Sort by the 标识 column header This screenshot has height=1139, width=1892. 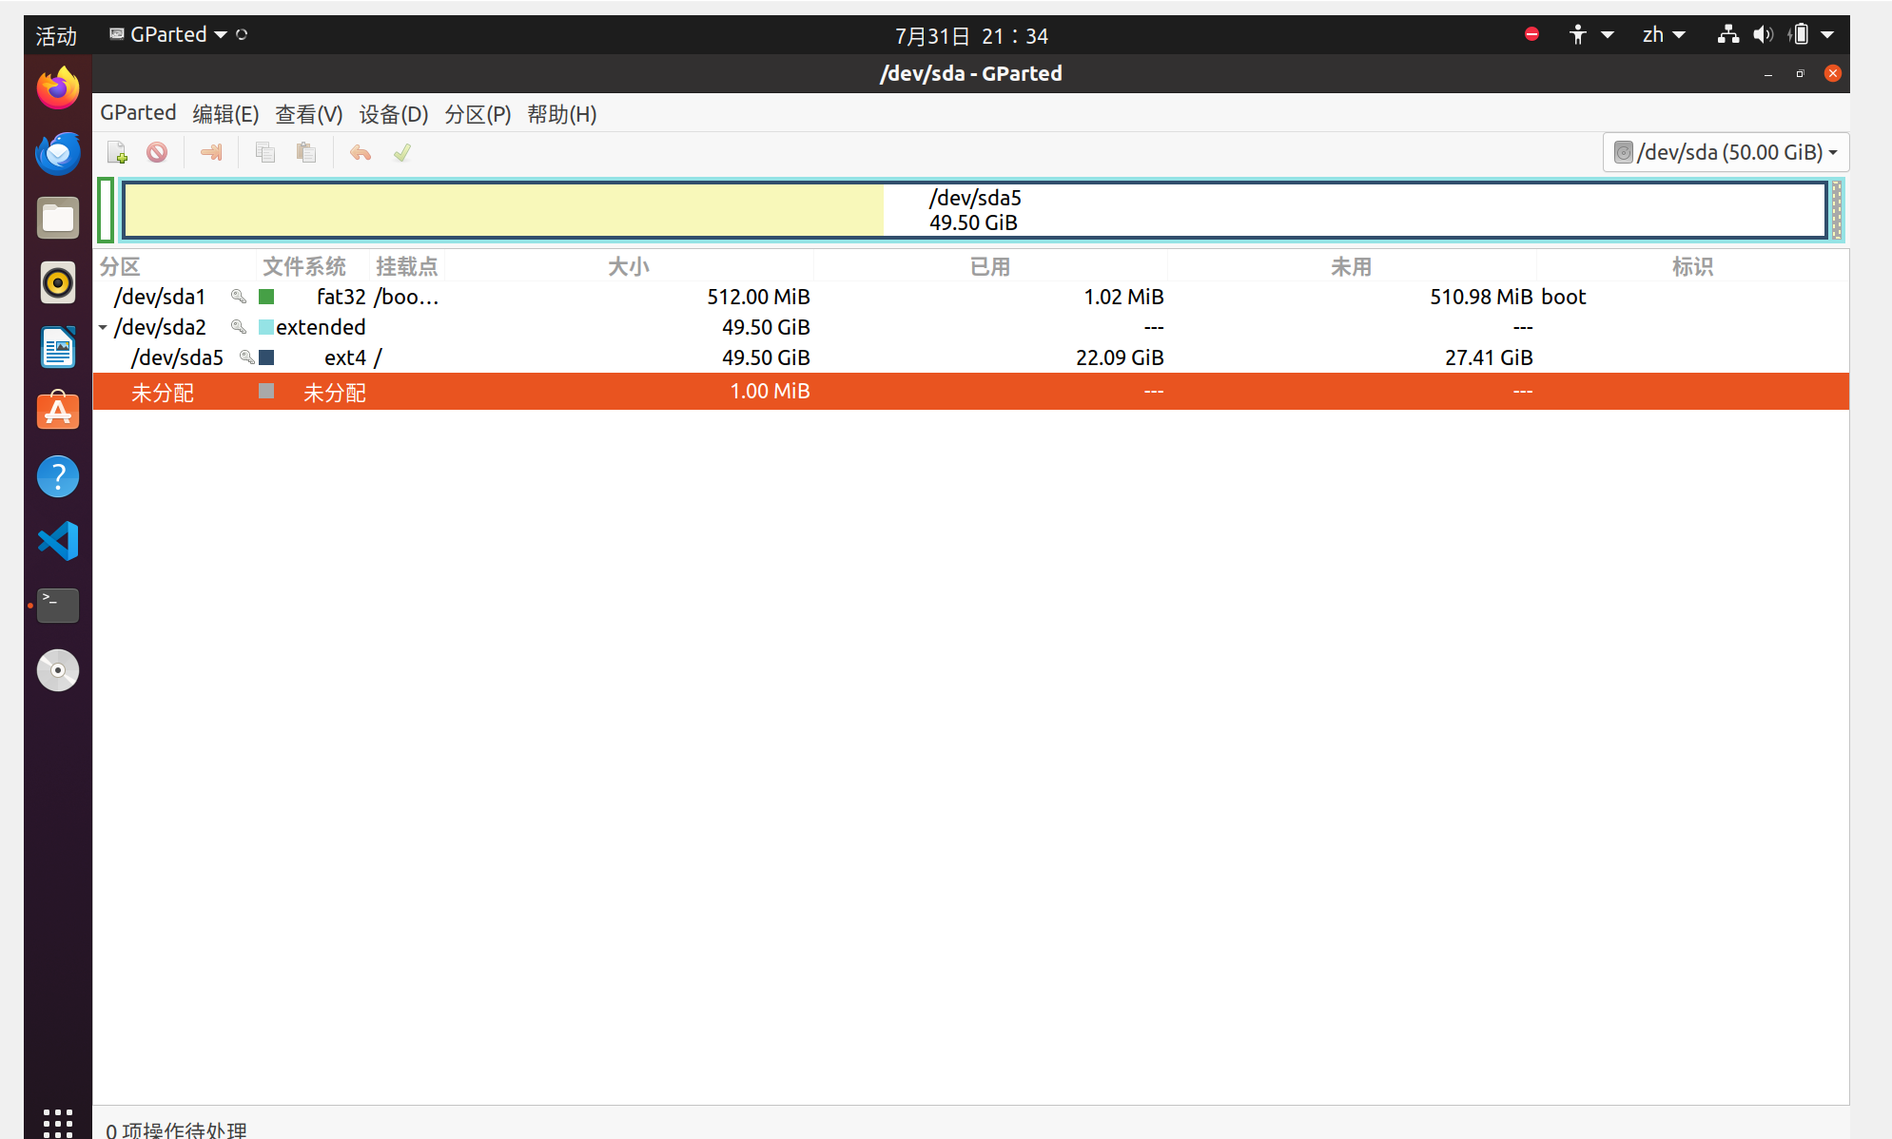click(1693, 266)
